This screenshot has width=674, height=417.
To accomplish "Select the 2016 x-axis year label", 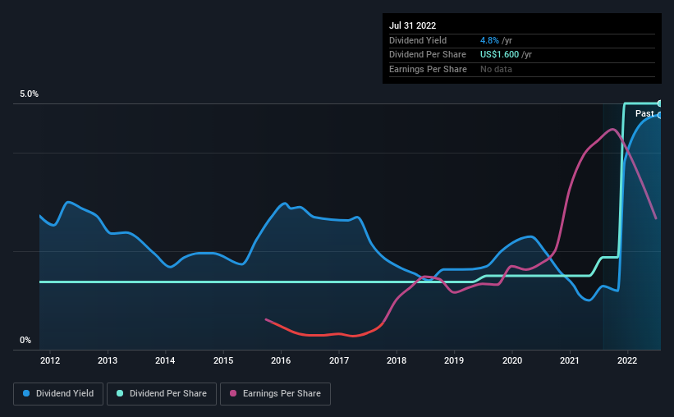I will point(281,360).
